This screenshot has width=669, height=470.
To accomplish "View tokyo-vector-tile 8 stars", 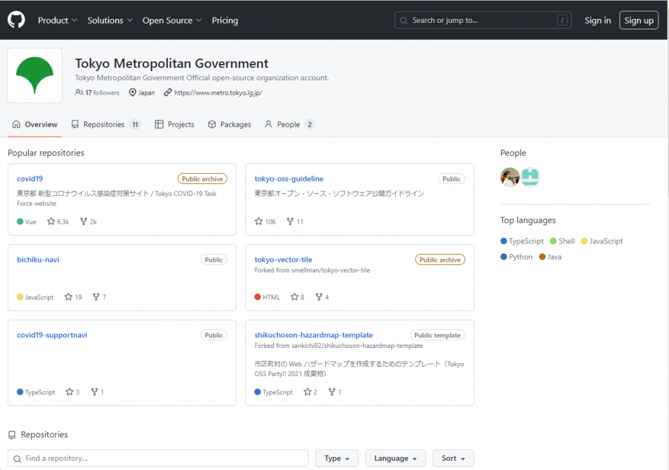I will point(298,297).
